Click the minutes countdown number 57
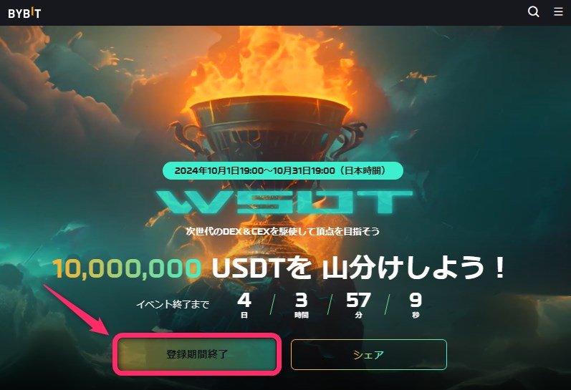 [358, 301]
